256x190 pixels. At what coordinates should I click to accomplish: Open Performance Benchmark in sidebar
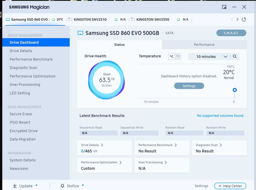[x=31, y=59]
